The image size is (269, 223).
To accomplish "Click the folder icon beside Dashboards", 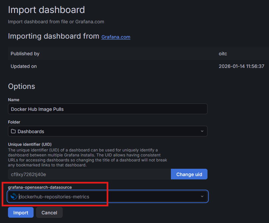I will pyautogui.click(x=13, y=131).
